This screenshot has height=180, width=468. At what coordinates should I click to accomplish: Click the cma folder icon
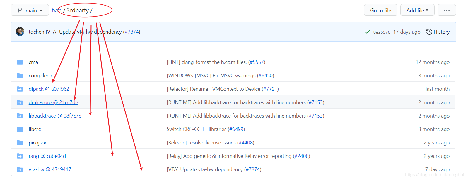point(20,62)
